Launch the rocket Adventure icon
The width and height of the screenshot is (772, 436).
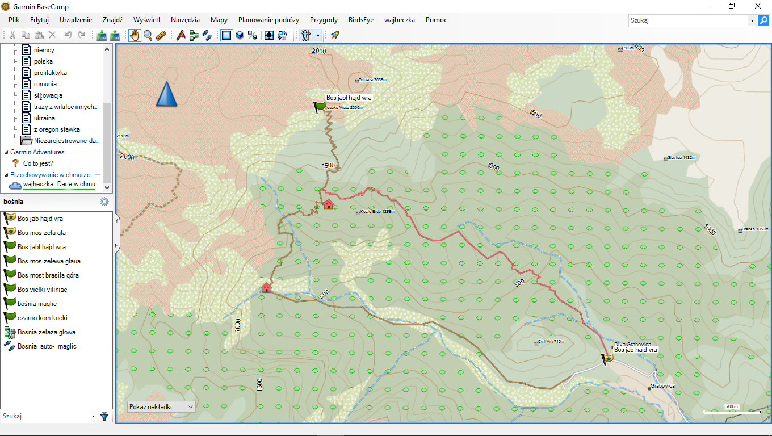[335, 35]
